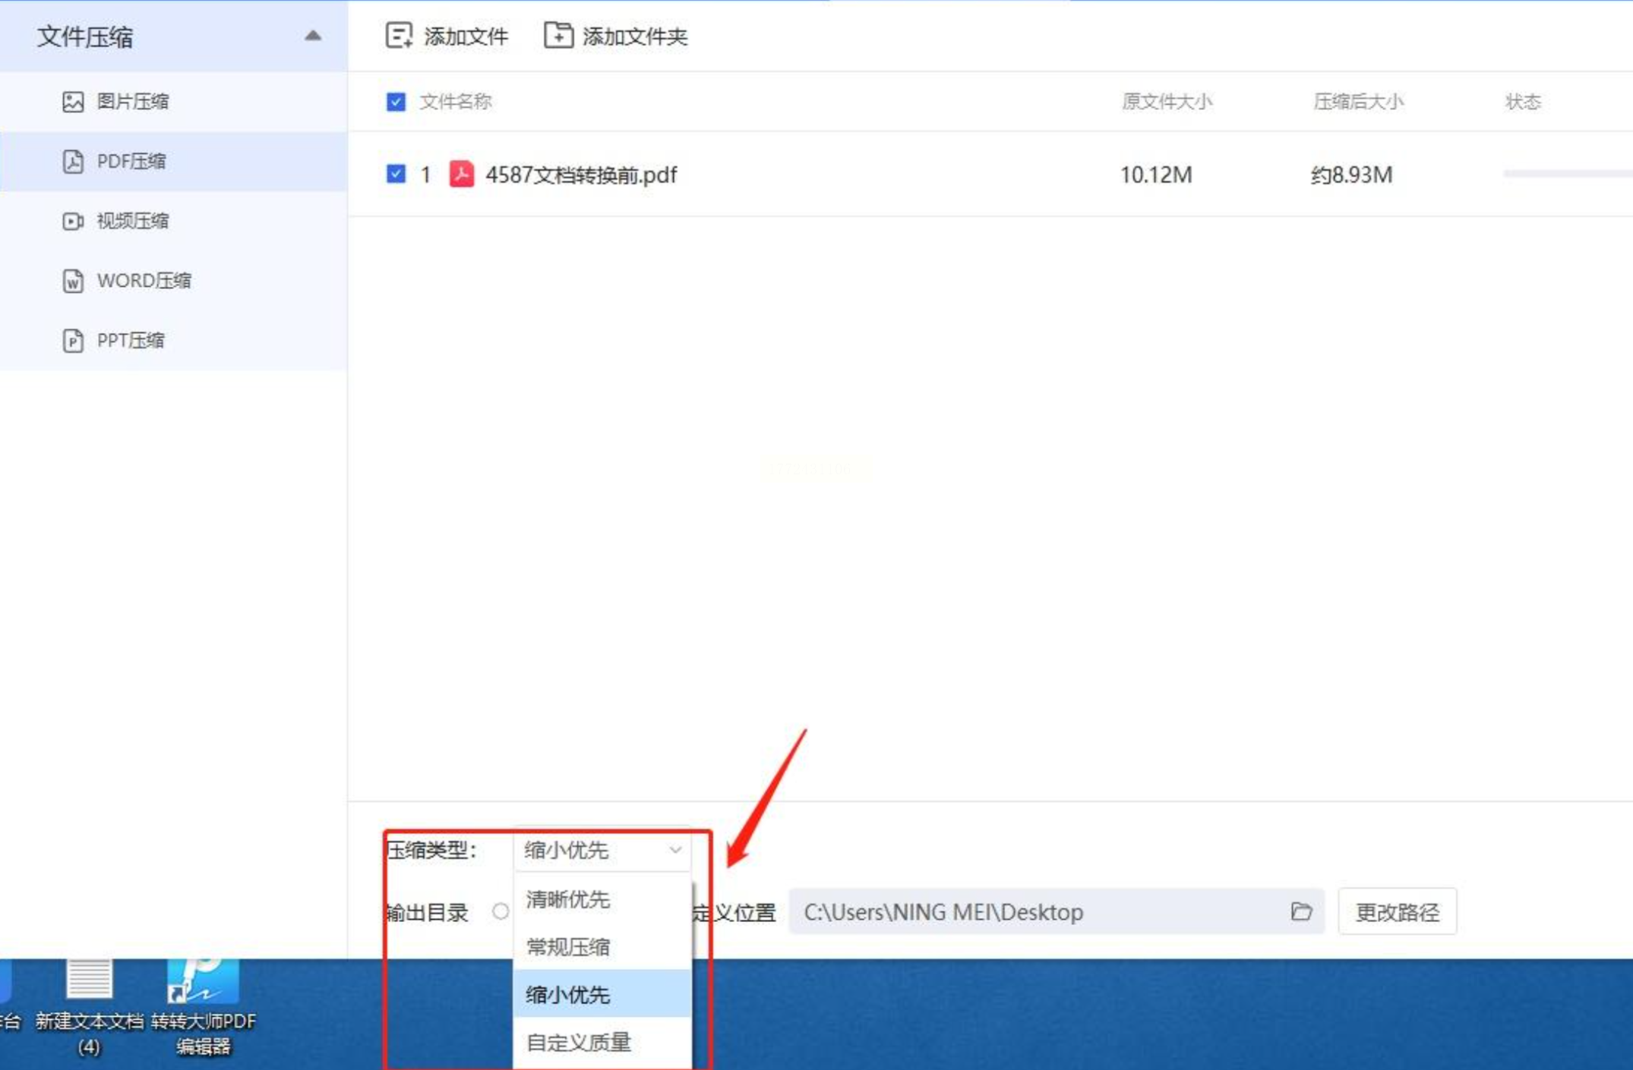The width and height of the screenshot is (1633, 1070).
Task: Choose 常规压缩 option in list
Action: (x=567, y=947)
